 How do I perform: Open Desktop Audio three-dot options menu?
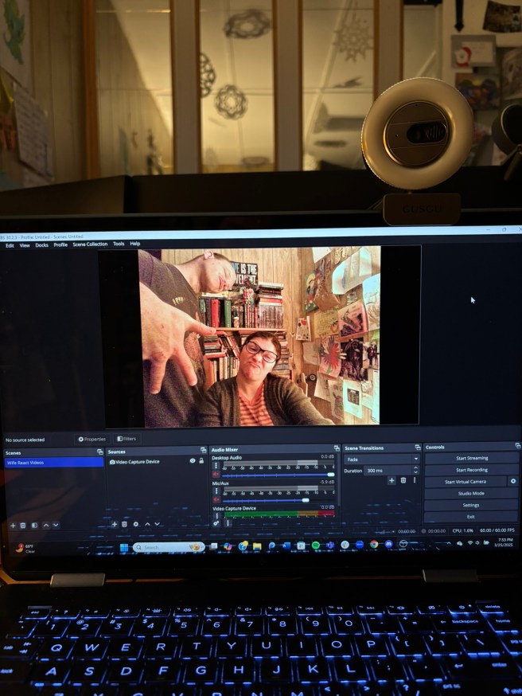216,467
